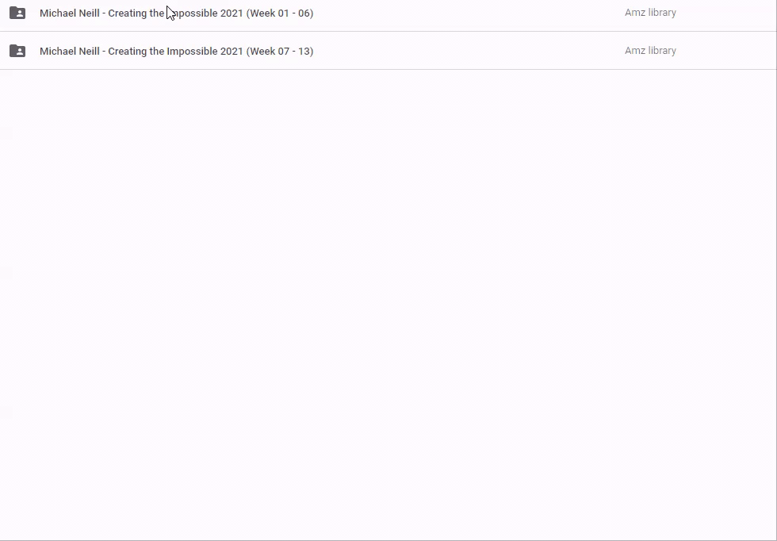Click the word "Creating" in the first folder title
Screen dimensions: 777x541
click(127, 13)
